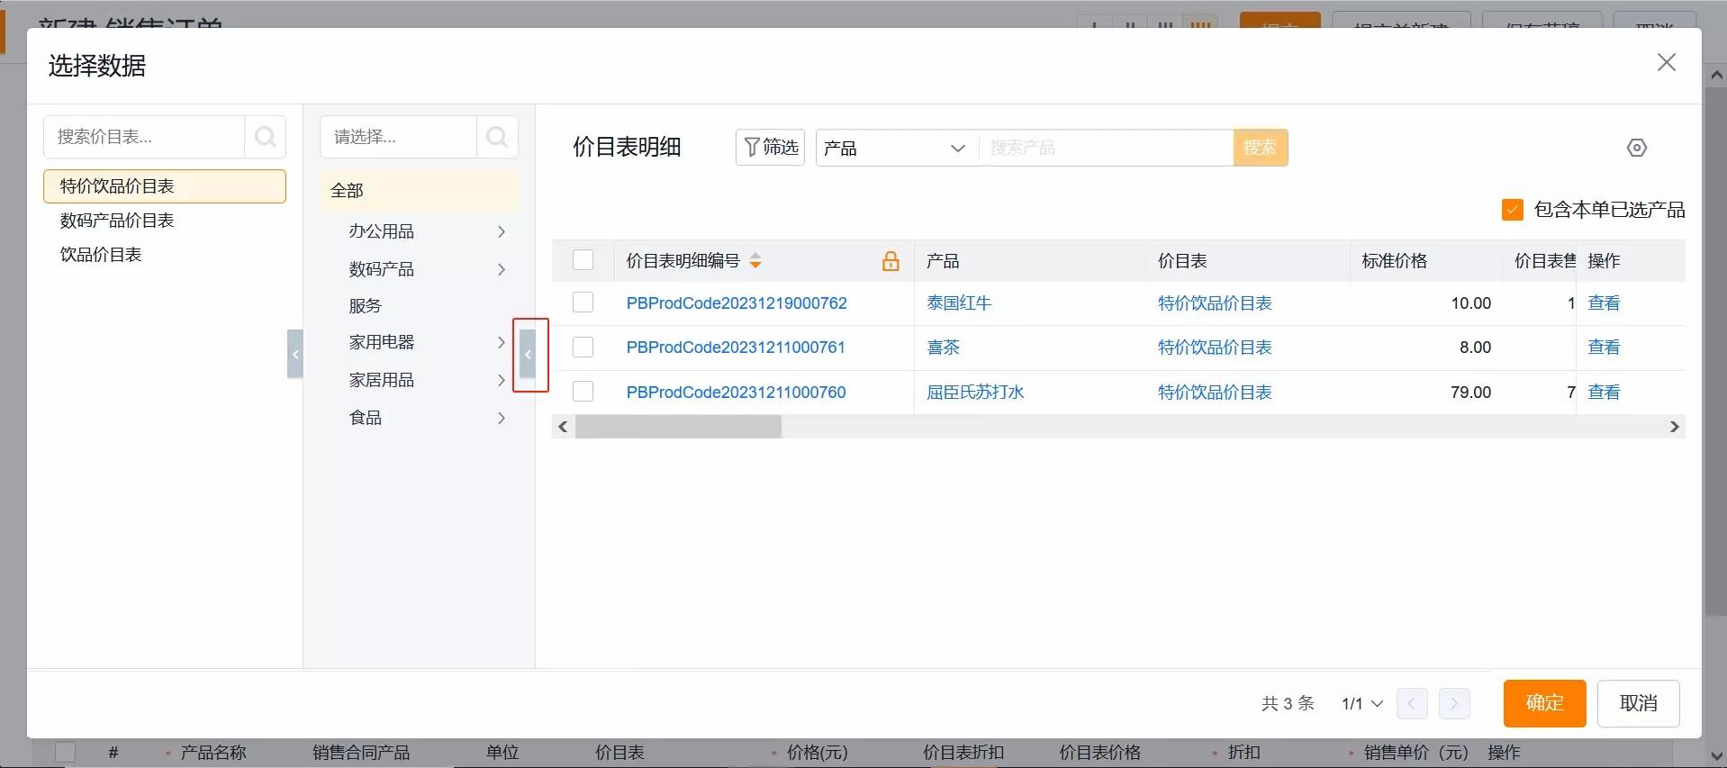Click the lock icon in the column header
Screen dimensions: 1727x768
[x=890, y=261]
